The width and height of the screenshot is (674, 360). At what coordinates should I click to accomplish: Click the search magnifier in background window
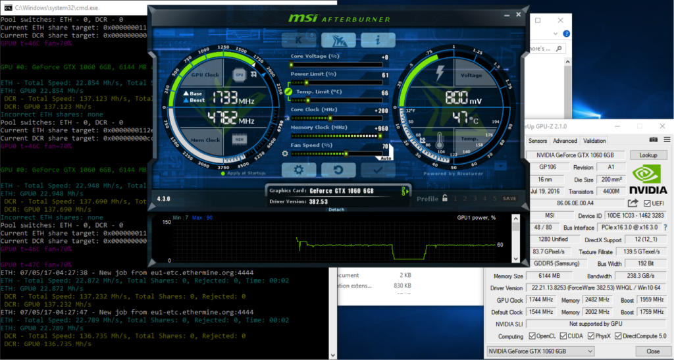[559, 49]
